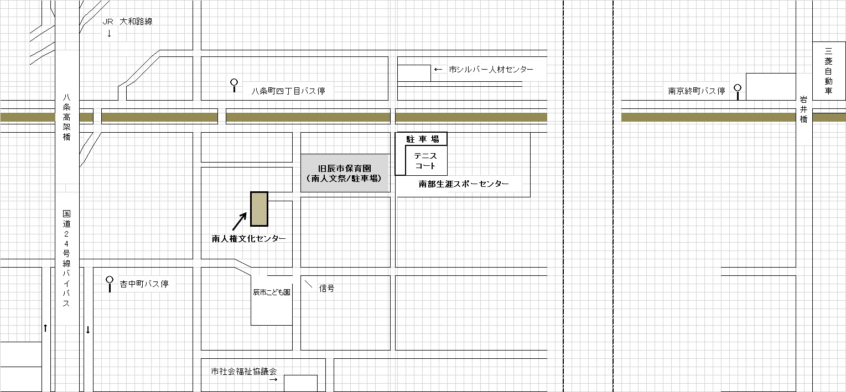Viewport: 846px width, 392px height.
Task: Click the right arrow under 市社会福祉協議会
Action: [x=272, y=380]
